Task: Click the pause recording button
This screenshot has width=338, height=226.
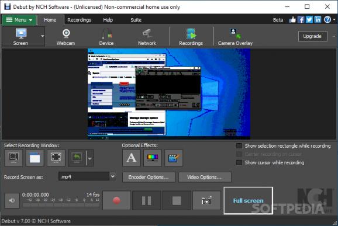Action: pyautogui.click(x=147, y=200)
